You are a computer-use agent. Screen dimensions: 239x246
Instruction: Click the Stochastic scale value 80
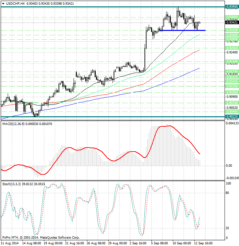227,193
